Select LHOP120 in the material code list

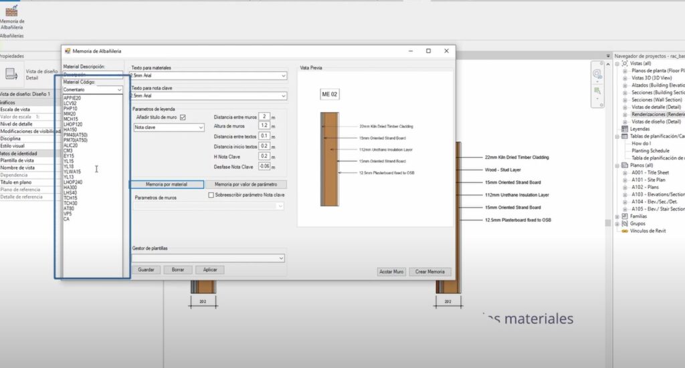point(73,124)
